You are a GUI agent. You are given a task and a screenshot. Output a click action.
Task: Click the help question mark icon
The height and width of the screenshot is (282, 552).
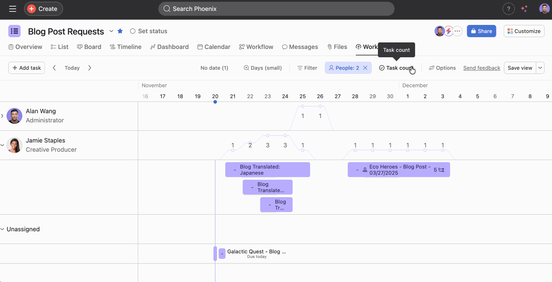[x=508, y=9]
